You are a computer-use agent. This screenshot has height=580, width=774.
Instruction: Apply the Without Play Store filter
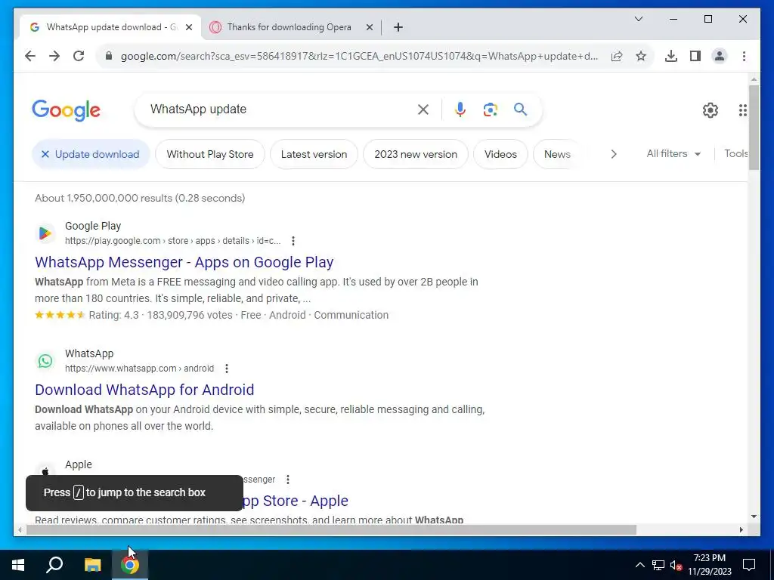pos(210,154)
